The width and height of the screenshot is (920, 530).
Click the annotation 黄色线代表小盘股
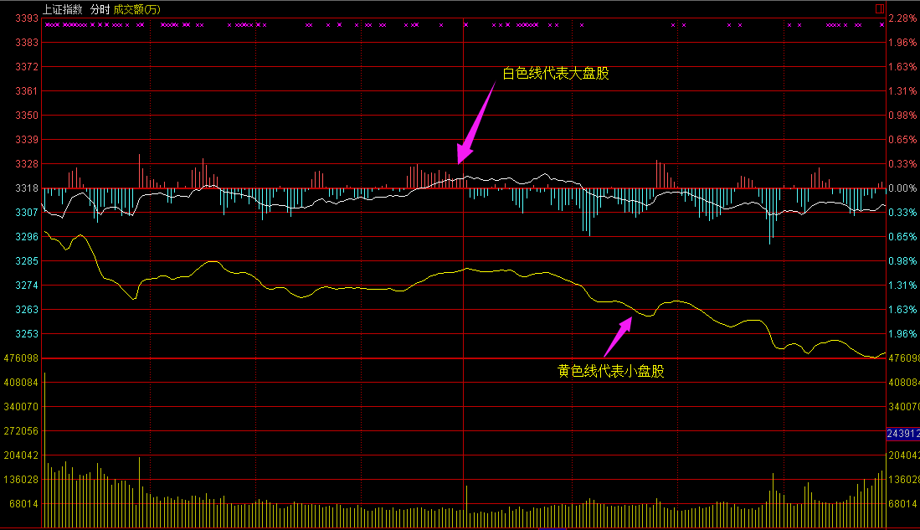pos(611,371)
